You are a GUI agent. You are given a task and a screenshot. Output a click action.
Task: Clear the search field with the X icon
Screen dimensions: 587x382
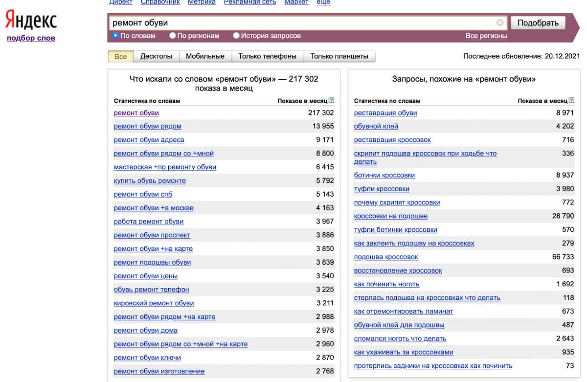[499, 22]
